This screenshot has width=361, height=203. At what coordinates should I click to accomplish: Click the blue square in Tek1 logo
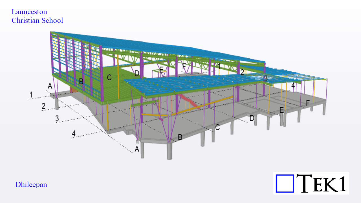click(285, 184)
